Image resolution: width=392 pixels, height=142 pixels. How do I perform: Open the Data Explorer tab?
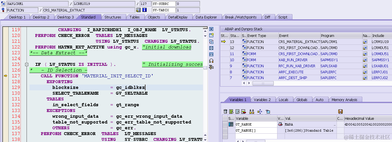point(206,17)
